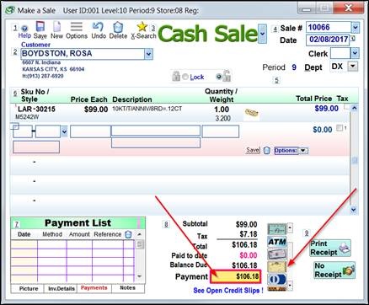This screenshot has height=305, width=369.
Task: Click the Print Receipt button
Action: (330, 248)
